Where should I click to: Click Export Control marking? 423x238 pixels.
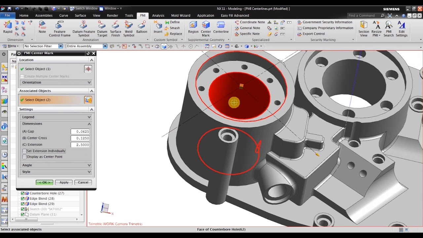[311, 34]
